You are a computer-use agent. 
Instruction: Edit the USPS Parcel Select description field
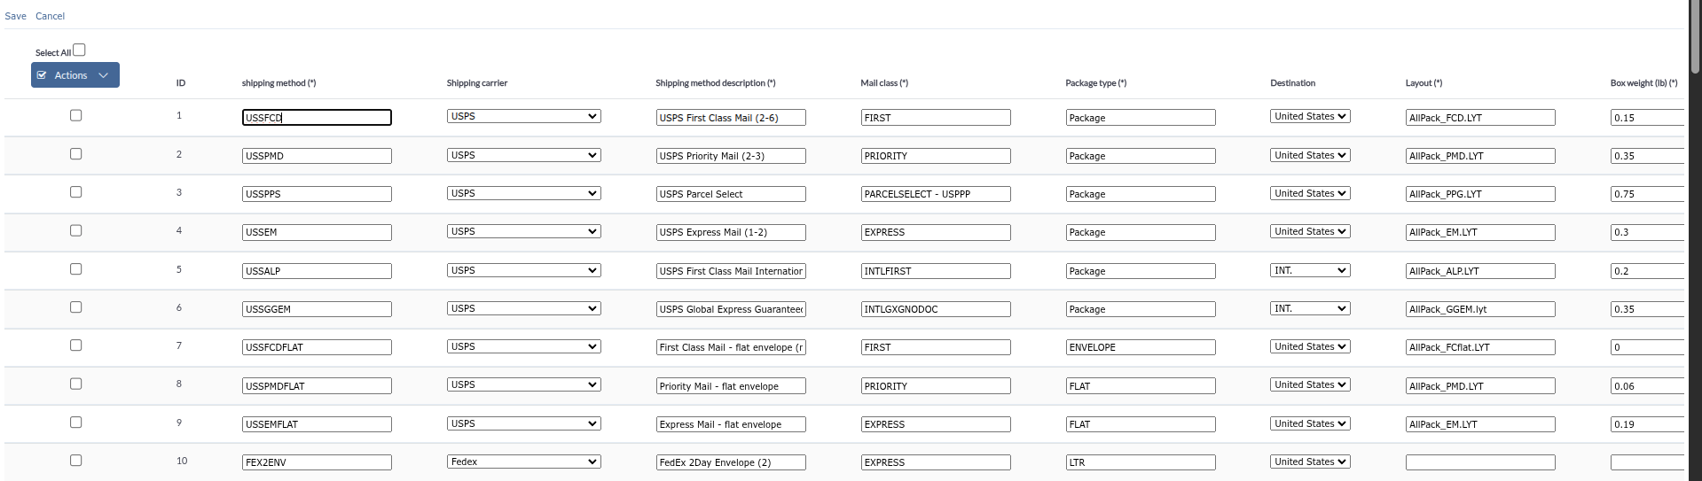[731, 194]
